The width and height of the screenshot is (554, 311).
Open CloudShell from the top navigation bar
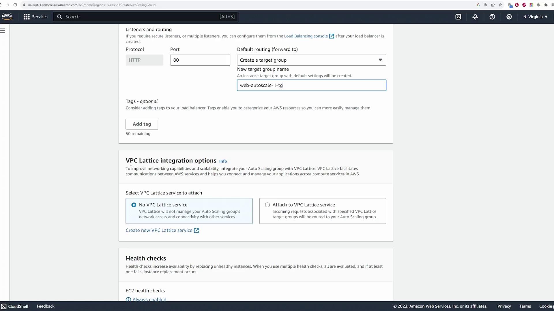coord(458,17)
